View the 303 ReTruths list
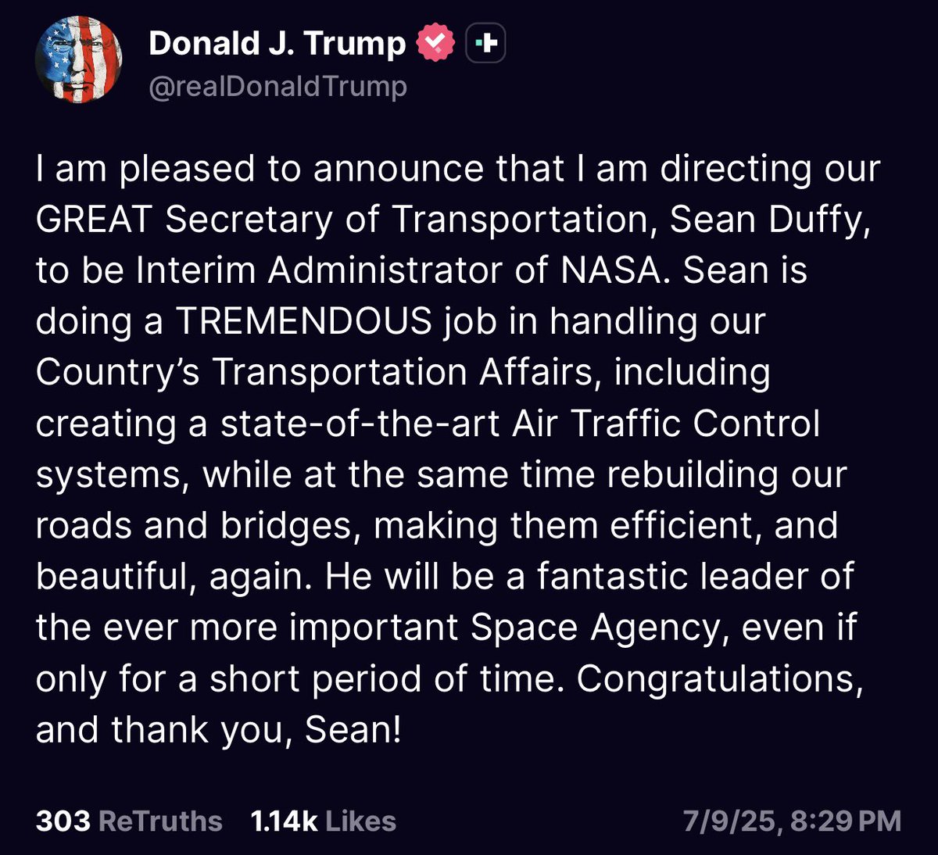Image resolution: width=938 pixels, height=855 pixels. [129, 821]
